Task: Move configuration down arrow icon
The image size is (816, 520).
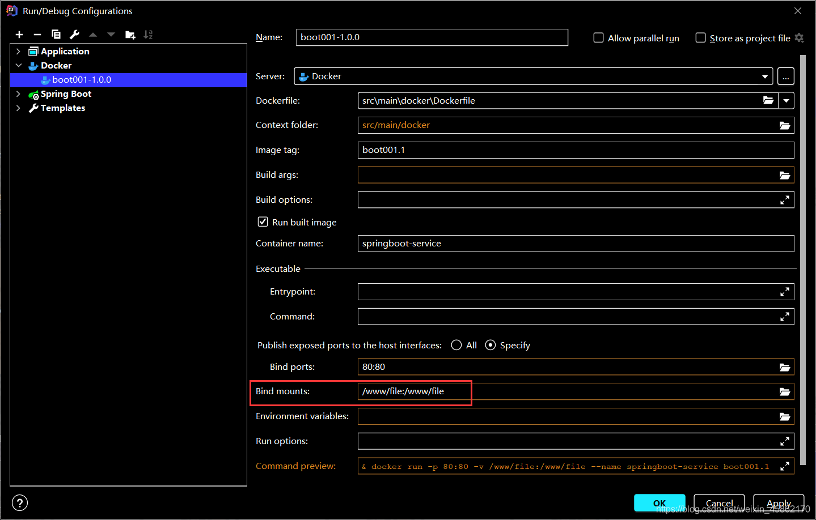Action: tap(111, 35)
